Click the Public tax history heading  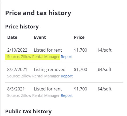click(x=28, y=111)
